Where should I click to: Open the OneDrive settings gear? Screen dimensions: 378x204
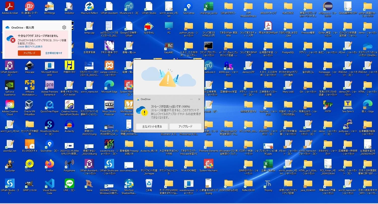point(64,27)
